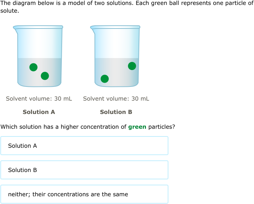Image resolution: width=254 pixels, height=204 pixels.
Task: Click the upper green ball in Solution A beaker
Action: tap(34, 67)
